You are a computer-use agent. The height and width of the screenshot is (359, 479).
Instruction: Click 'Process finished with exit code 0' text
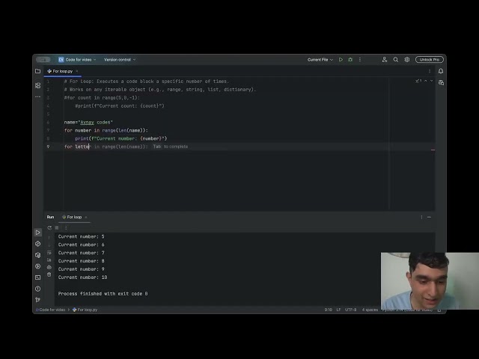pyautogui.click(x=103, y=294)
